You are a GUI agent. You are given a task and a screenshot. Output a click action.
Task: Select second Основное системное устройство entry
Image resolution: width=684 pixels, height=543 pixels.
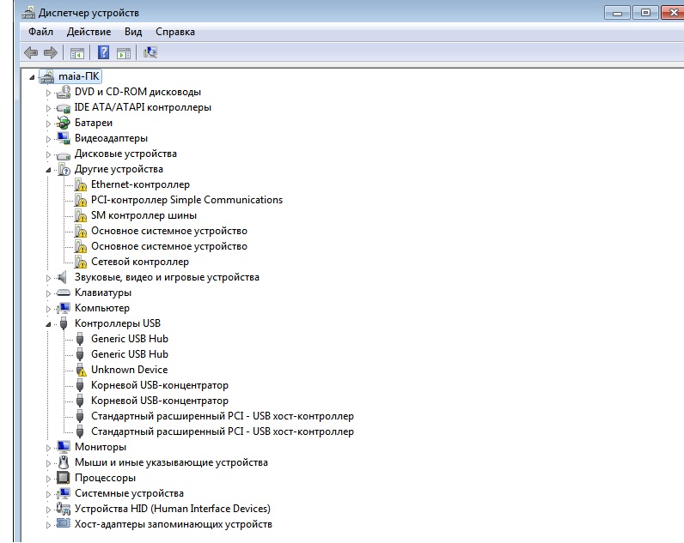pyautogui.click(x=168, y=246)
